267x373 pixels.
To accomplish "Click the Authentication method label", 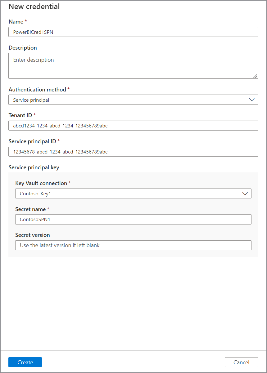I will tap(37, 90).
